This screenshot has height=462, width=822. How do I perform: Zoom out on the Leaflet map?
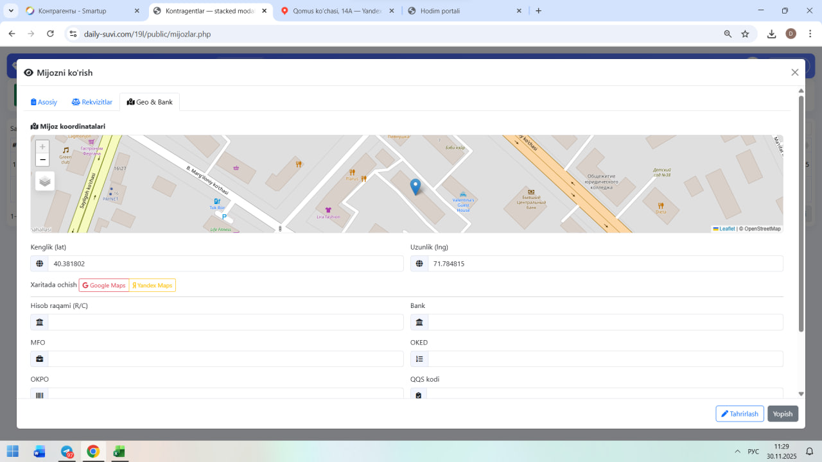tap(42, 160)
